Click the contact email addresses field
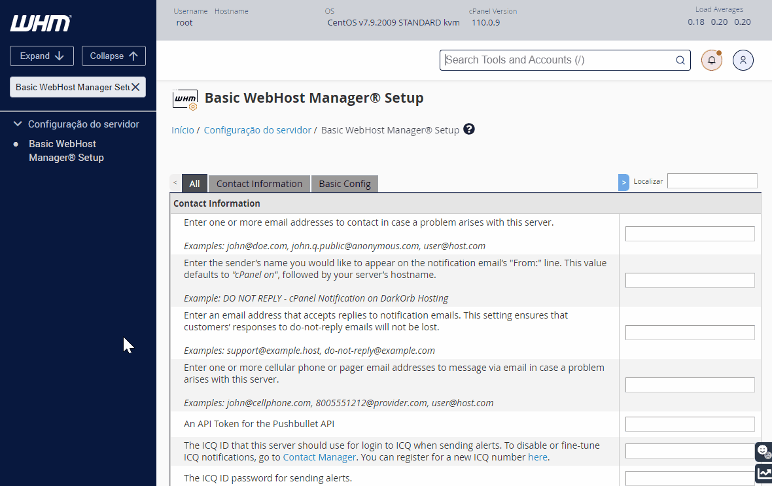 coord(690,234)
